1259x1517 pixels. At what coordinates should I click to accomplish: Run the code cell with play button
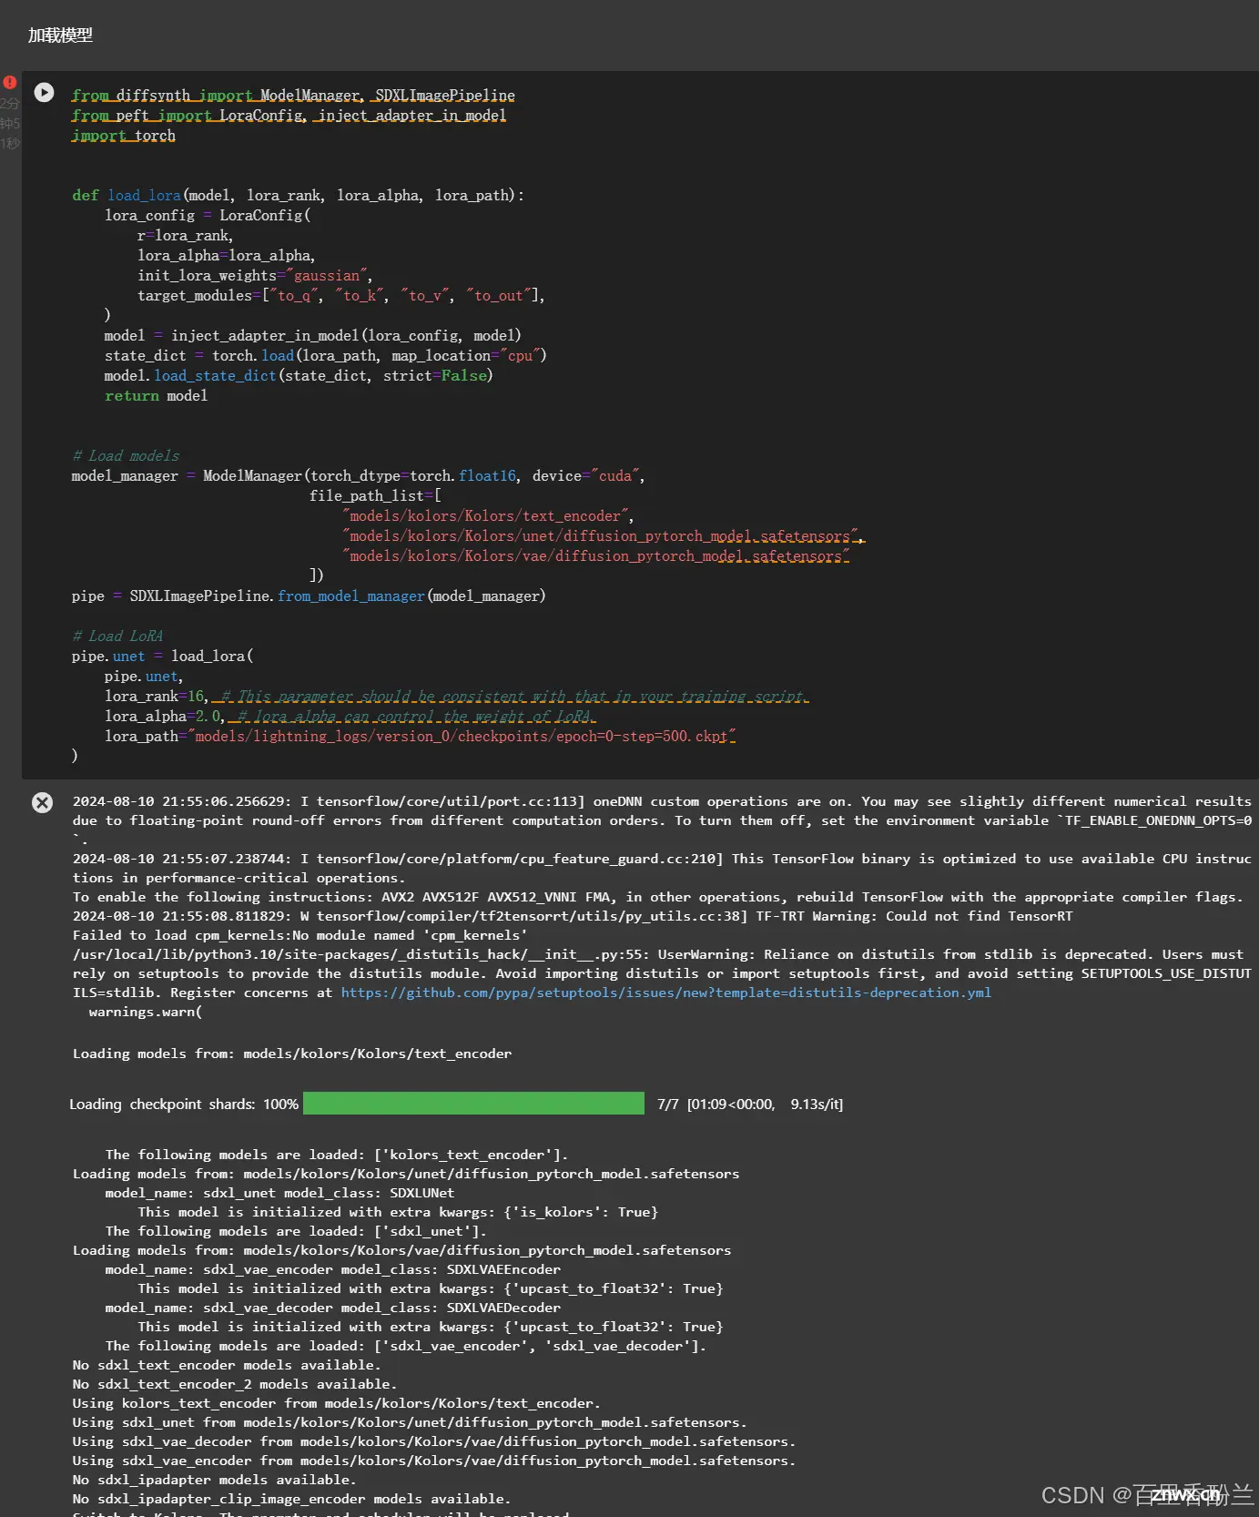[44, 92]
